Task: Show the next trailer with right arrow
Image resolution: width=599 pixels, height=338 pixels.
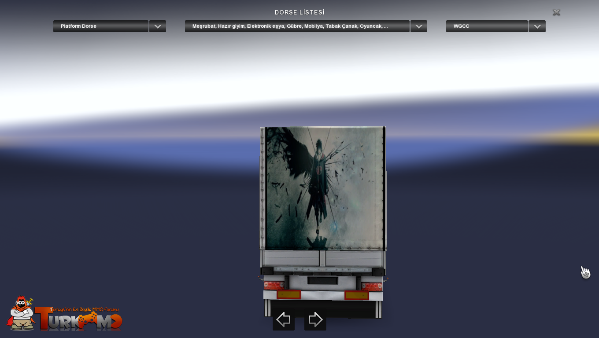Action: click(x=315, y=320)
